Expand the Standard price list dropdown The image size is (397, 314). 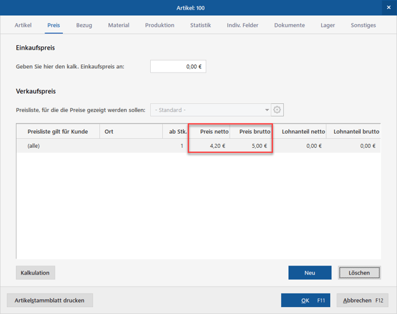(x=267, y=110)
